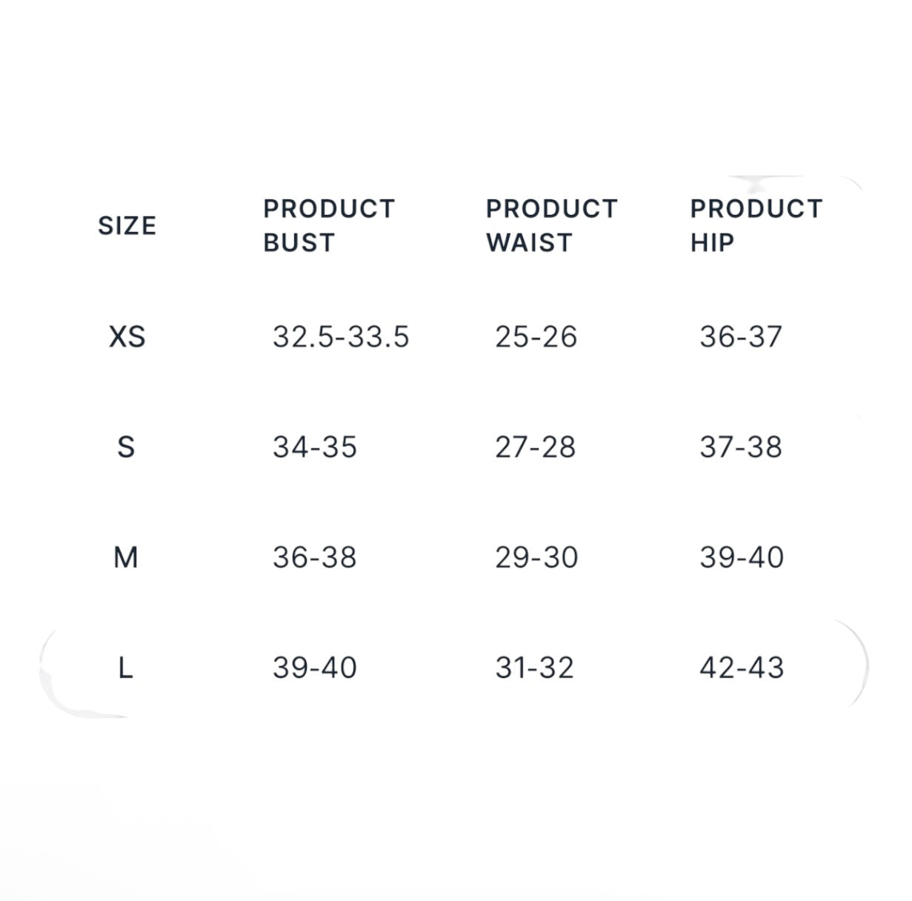Viewport: 912px width, 901px height.
Task: Select the S size row label
Action: [126, 448]
